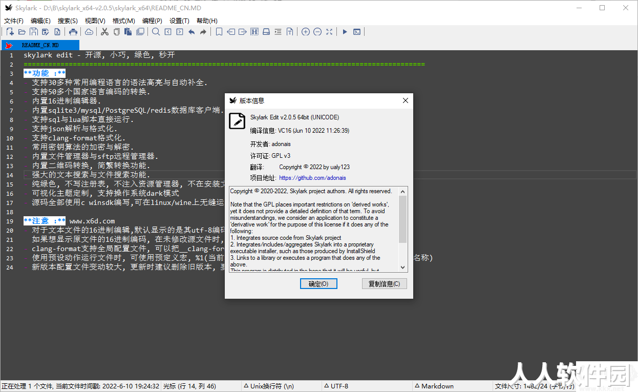Click line 1 title text skylark edit
Viewport: 638px width, 392px height.
pos(99,55)
